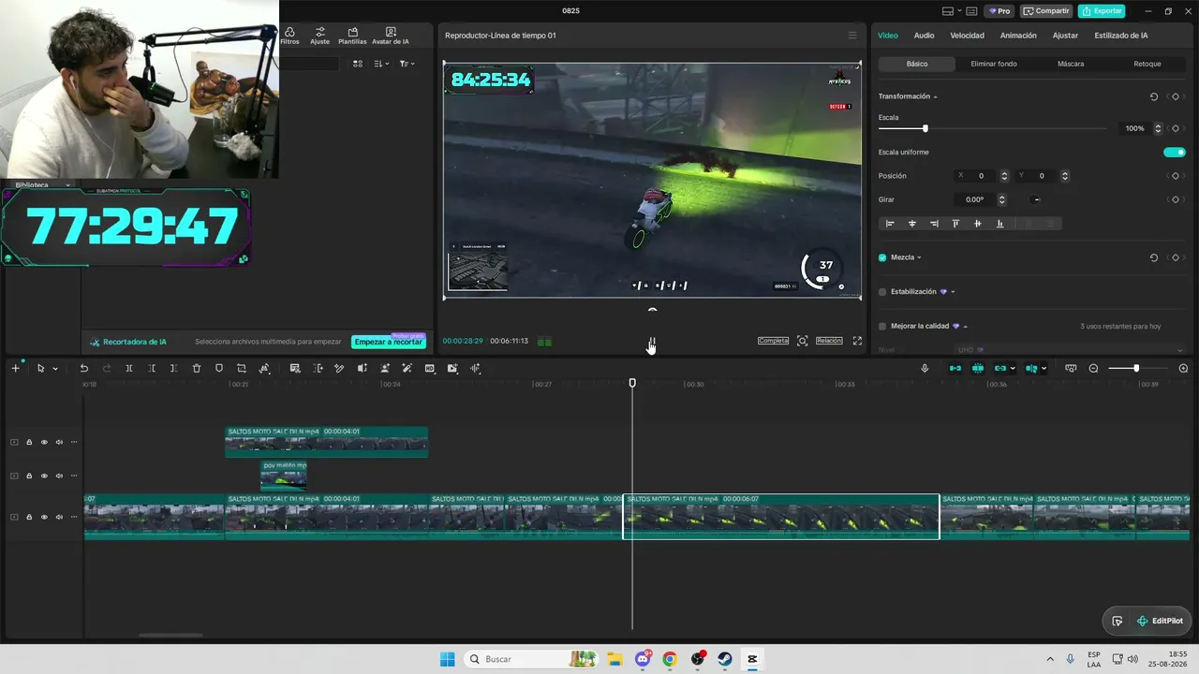Click the Escala slider handle
Image resolution: width=1199 pixels, height=674 pixels.
tap(925, 128)
